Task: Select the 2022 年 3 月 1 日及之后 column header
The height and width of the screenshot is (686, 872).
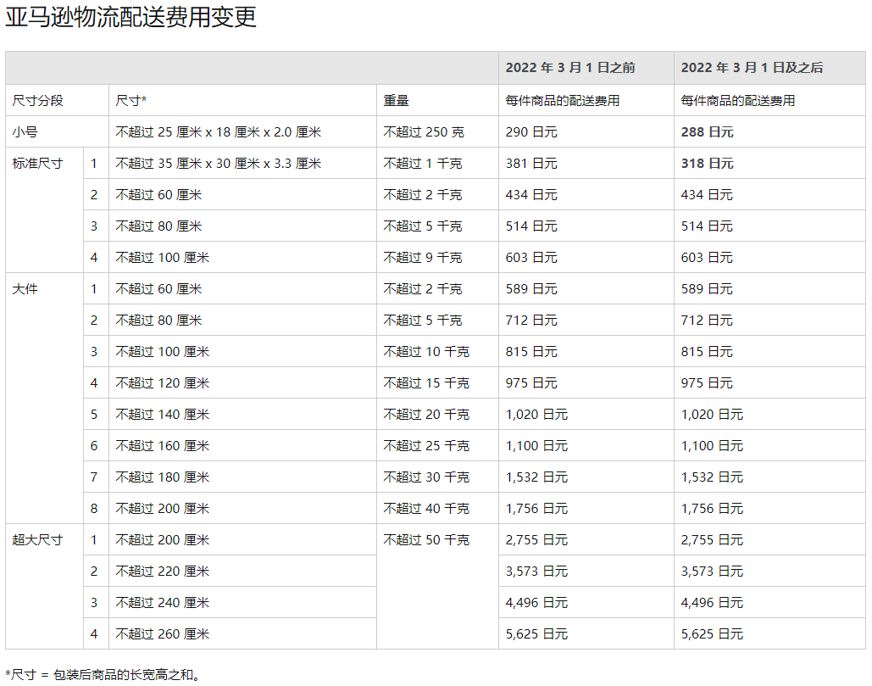Action: click(x=752, y=68)
